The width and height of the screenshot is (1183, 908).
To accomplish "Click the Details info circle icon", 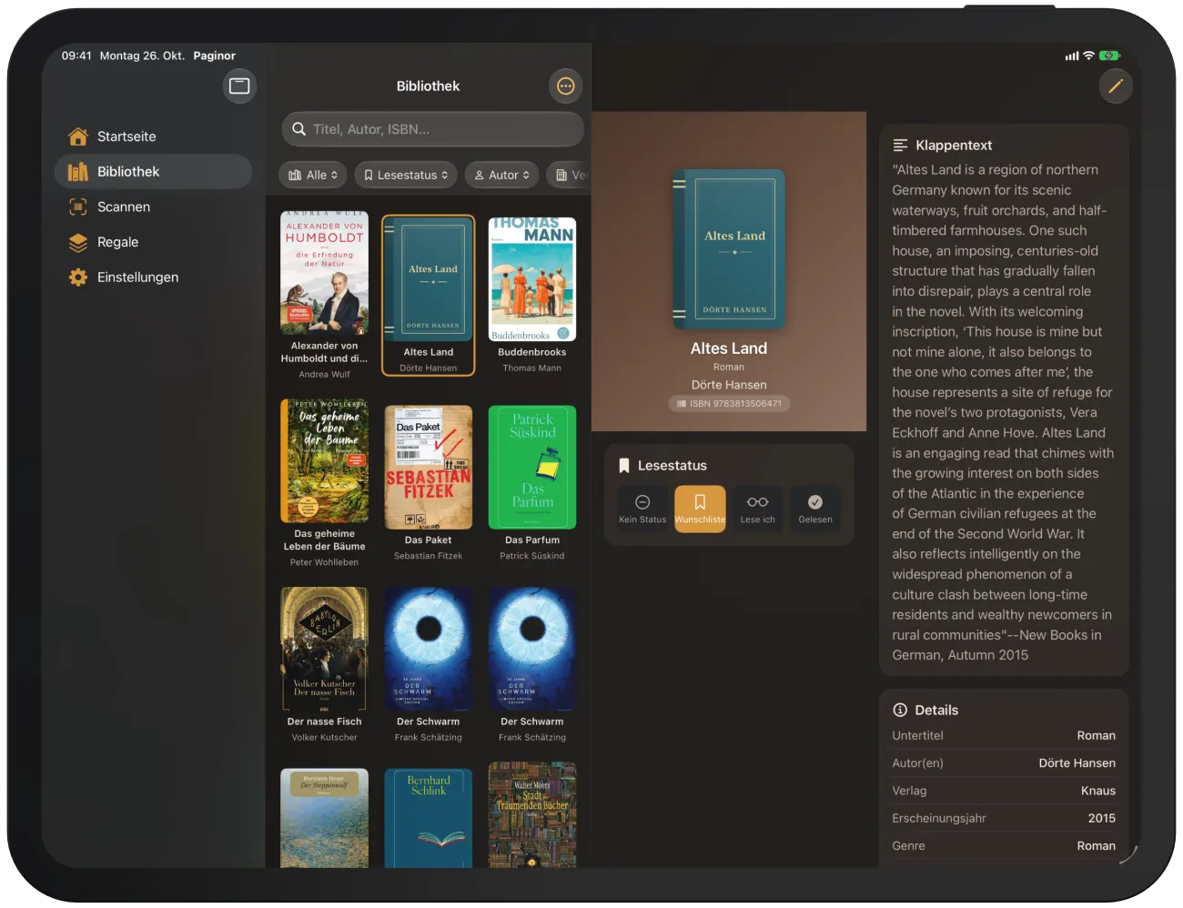I will (x=900, y=710).
